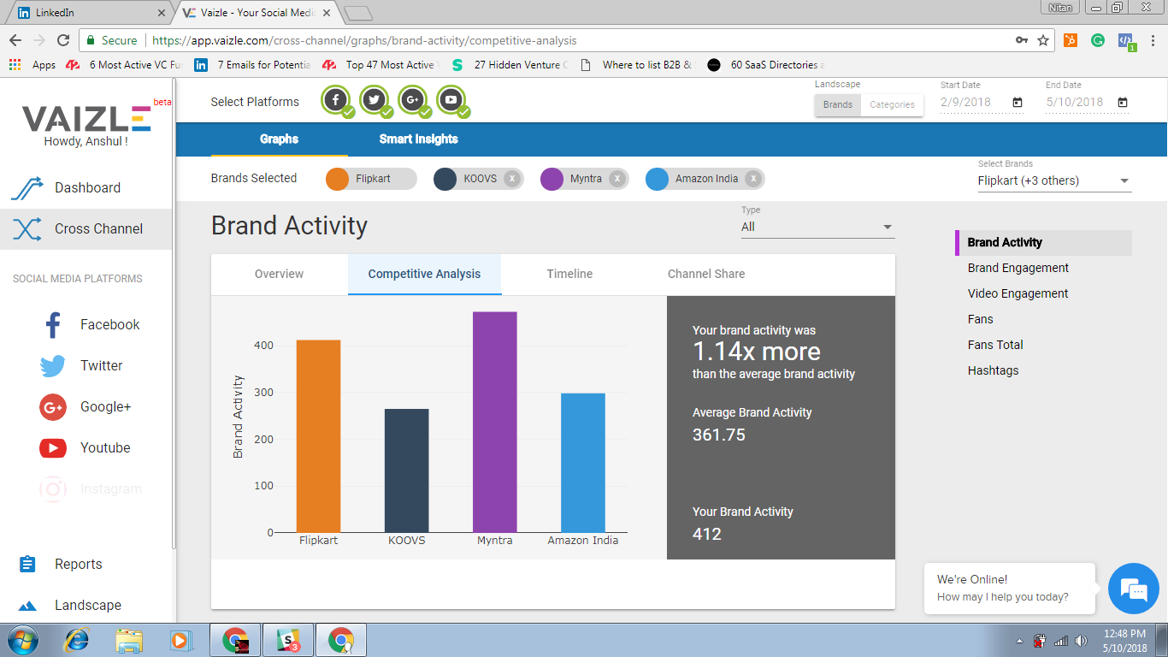
Task: Switch to the Overview tab
Action: (279, 274)
